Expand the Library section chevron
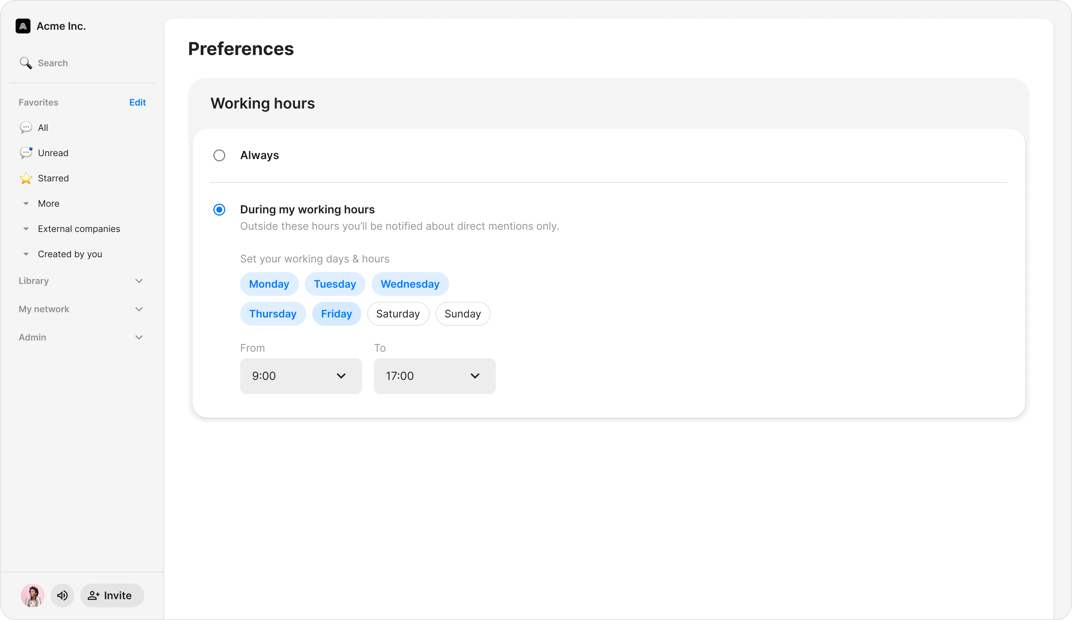 point(139,281)
